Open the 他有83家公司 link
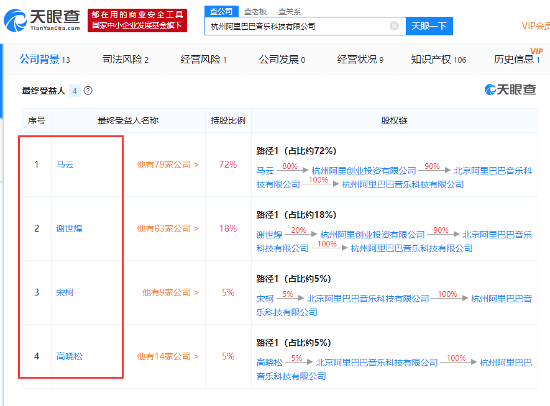The width and height of the screenshot is (550, 406). 168,228
